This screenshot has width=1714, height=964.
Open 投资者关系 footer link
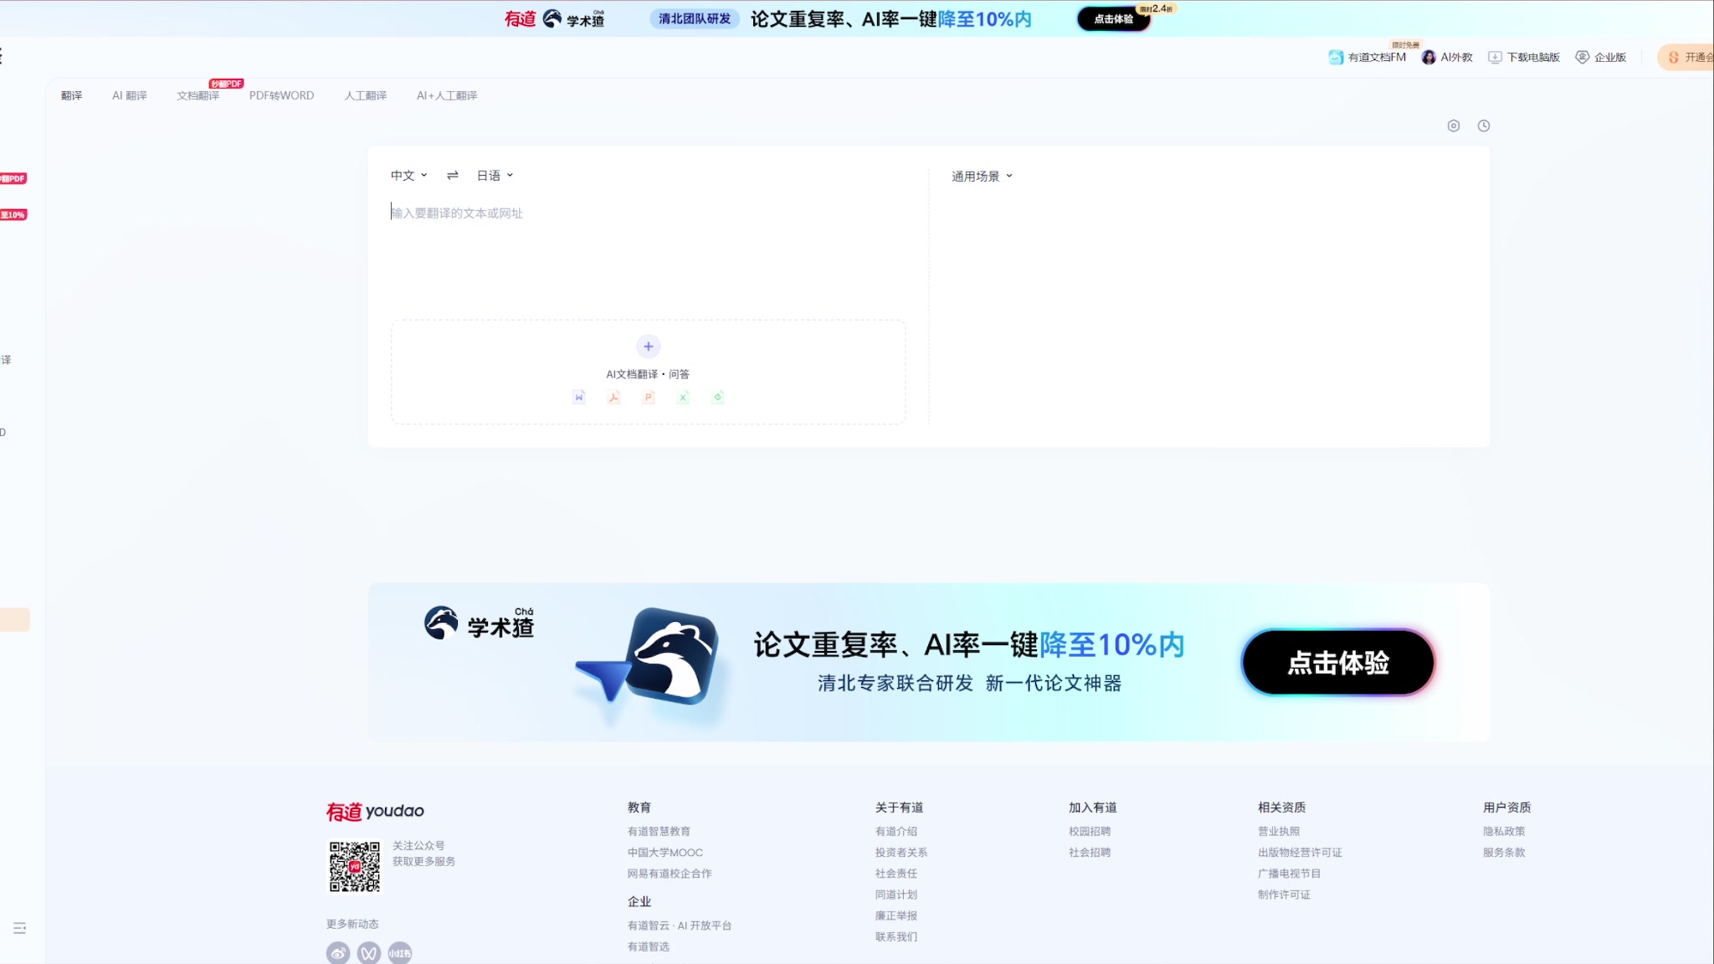(x=901, y=852)
